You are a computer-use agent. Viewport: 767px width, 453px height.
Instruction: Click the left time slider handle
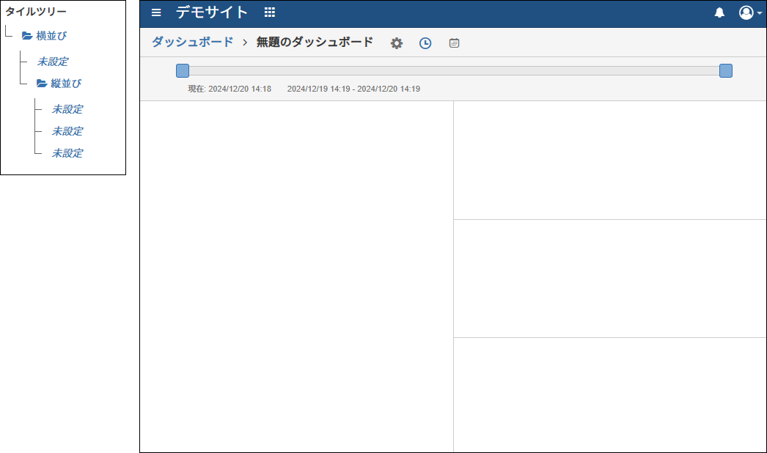pyautogui.click(x=183, y=71)
